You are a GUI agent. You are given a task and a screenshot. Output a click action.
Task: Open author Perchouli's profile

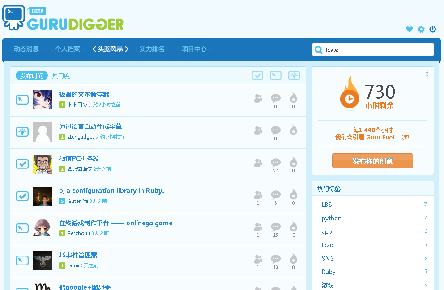tap(79, 233)
